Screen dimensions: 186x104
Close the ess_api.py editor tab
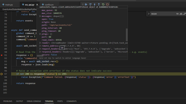point(37,5)
